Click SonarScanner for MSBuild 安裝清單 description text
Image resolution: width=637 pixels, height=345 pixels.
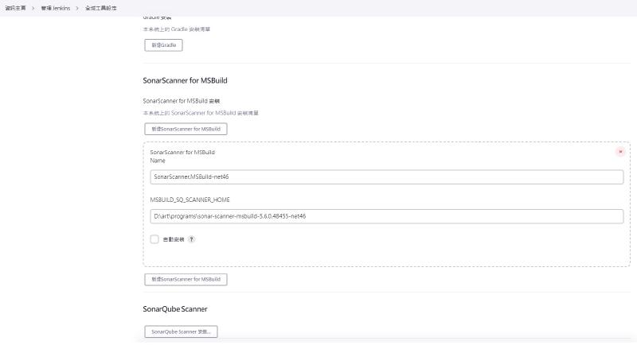200,113
